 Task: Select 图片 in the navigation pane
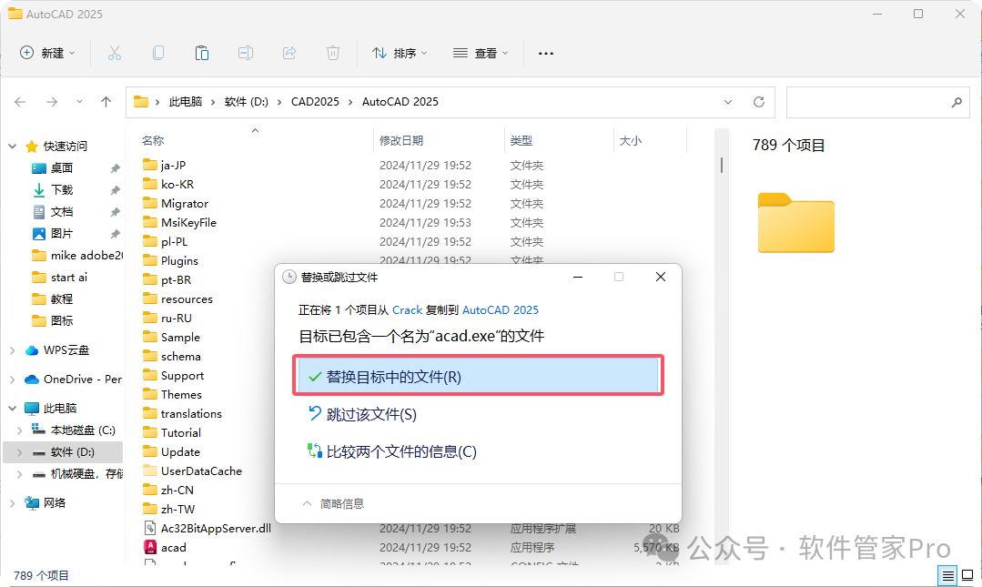(61, 234)
